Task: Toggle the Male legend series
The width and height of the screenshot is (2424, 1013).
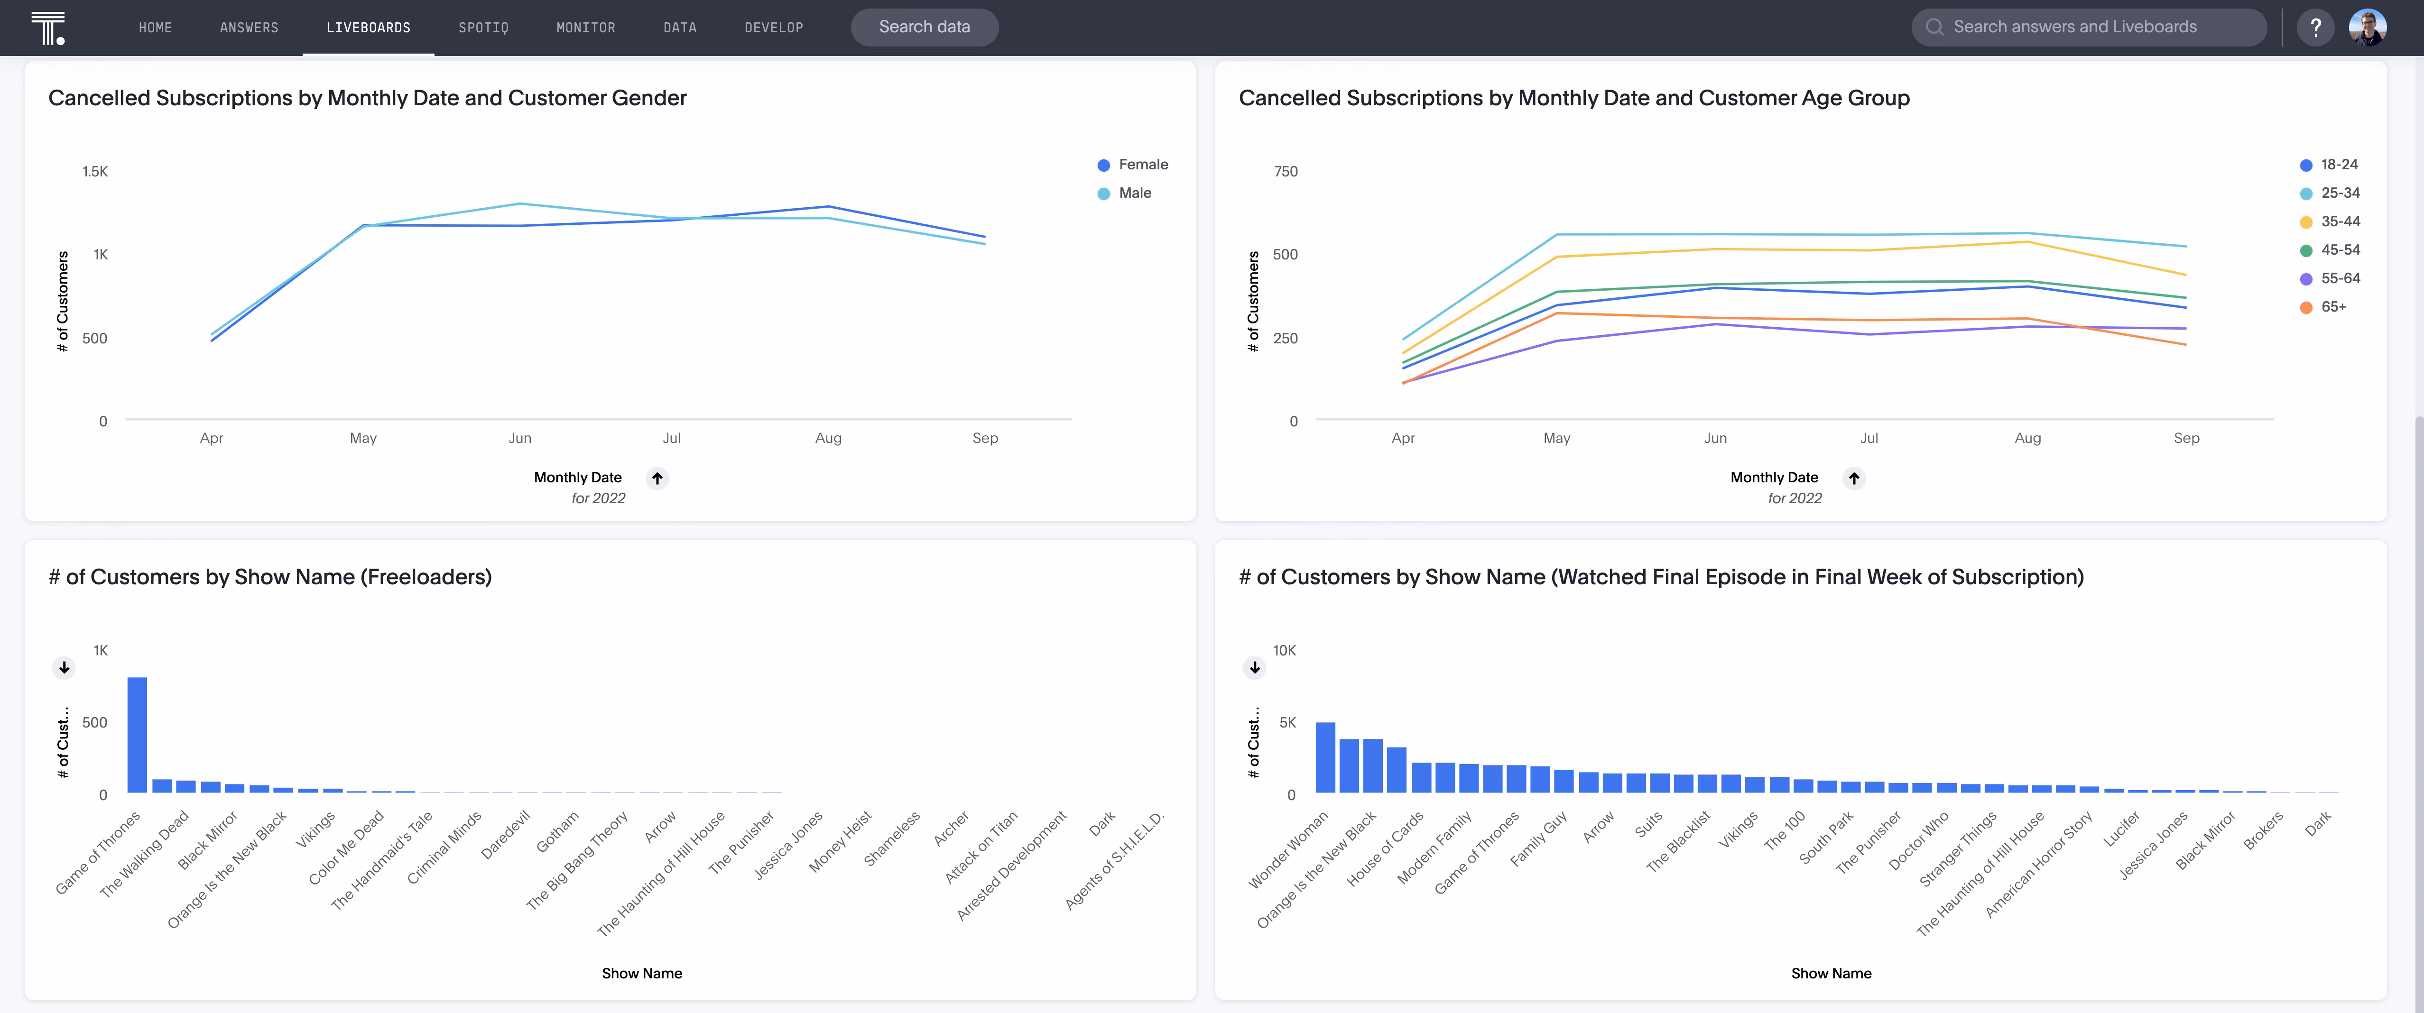Action: [x=1125, y=193]
